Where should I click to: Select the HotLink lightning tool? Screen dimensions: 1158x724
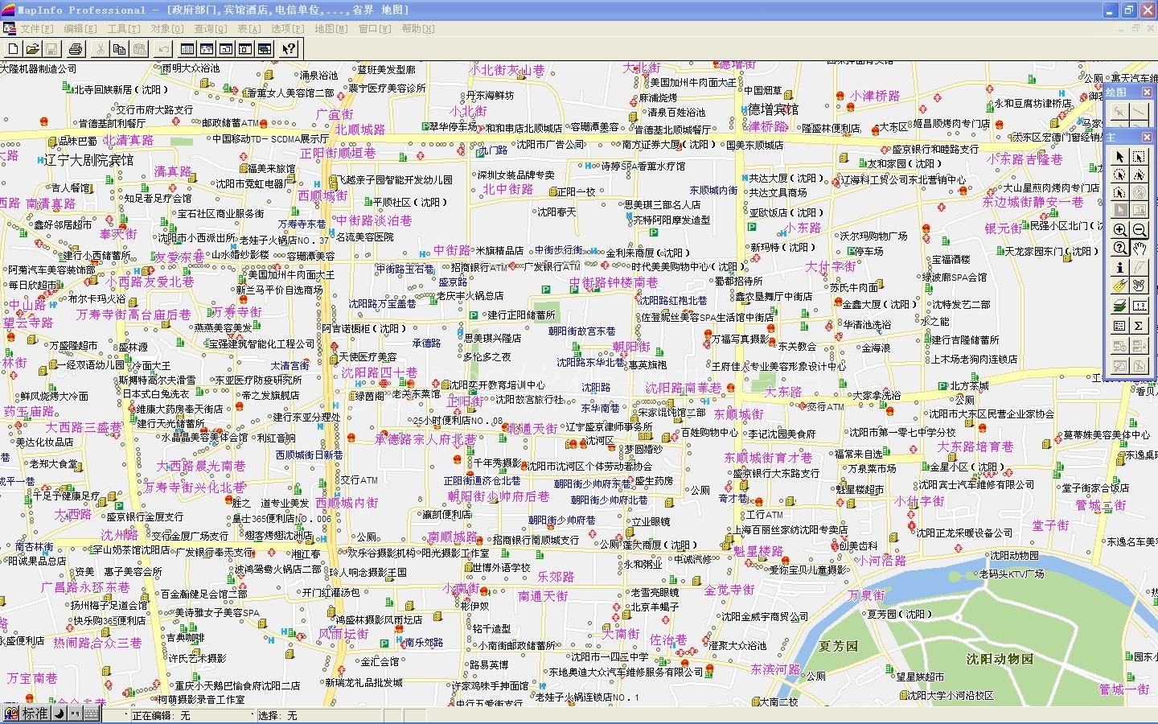tap(1140, 267)
